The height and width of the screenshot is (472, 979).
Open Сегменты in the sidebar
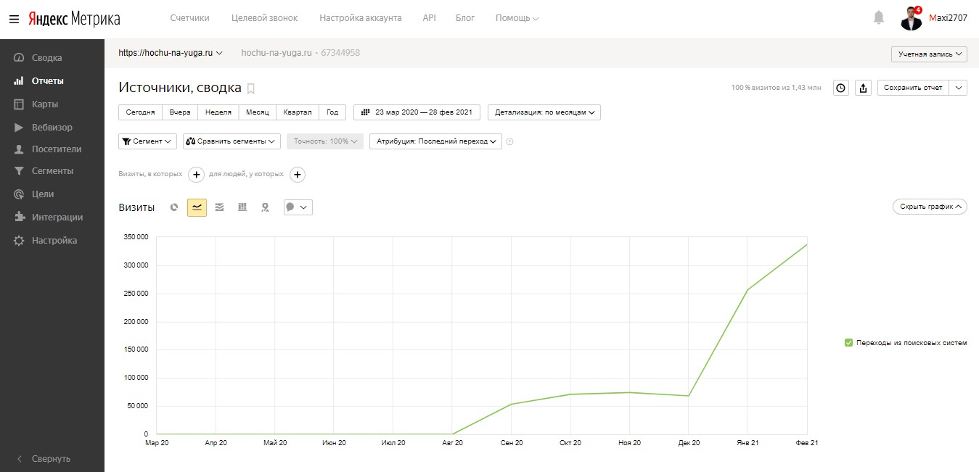pos(52,171)
